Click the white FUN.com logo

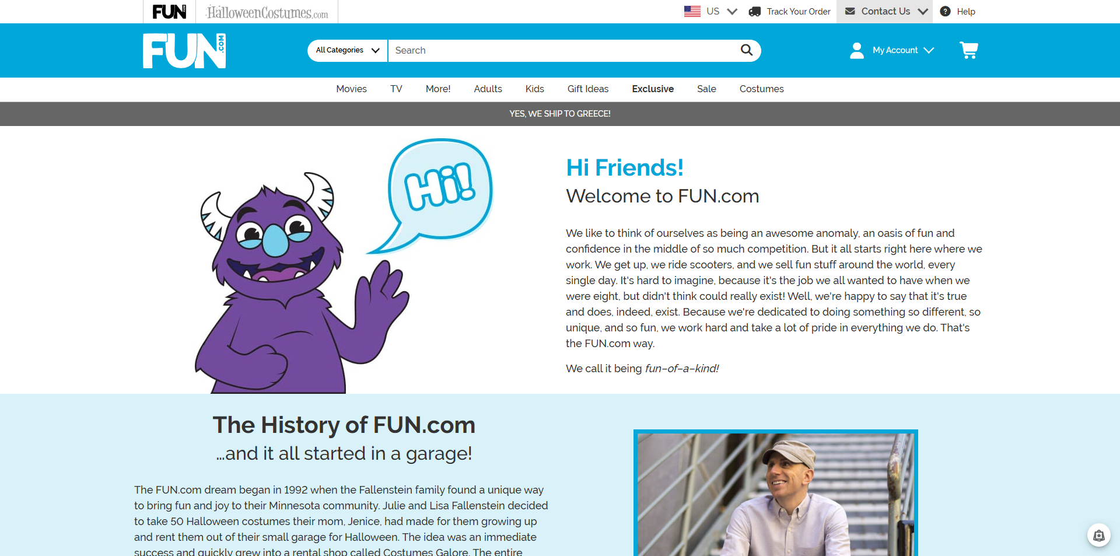184,51
